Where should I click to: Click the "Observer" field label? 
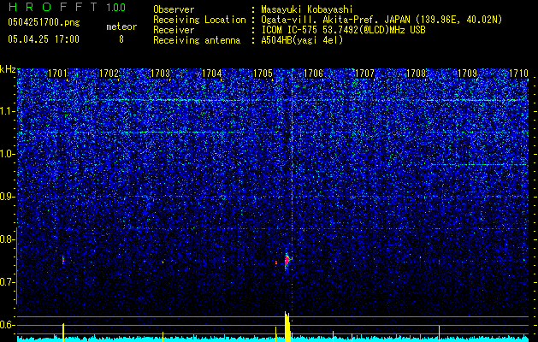point(174,9)
